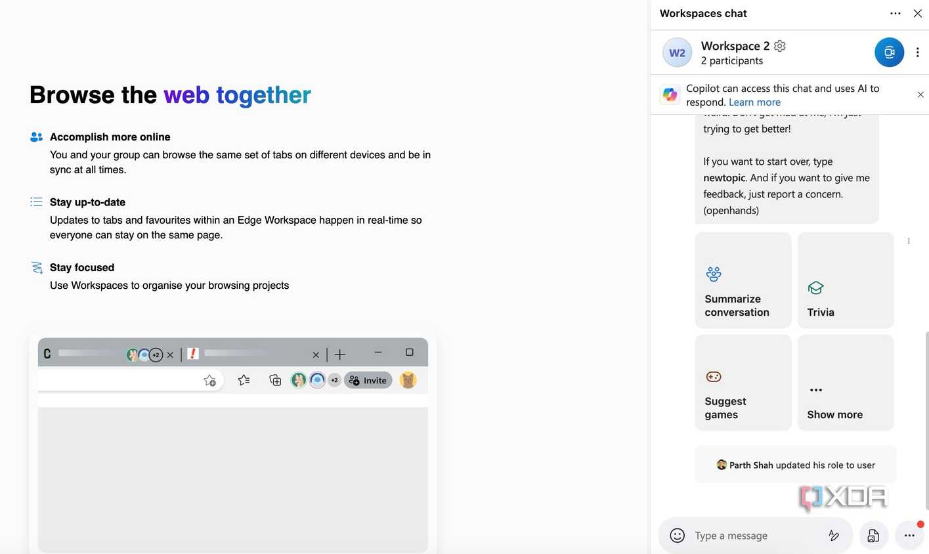Viewport: 929px width, 554px height.
Task: Close the Workspaces chat panel
Action: click(x=917, y=13)
